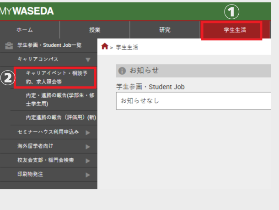Open the ホーム tab
The height and width of the screenshot is (210, 279).
[25, 30]
